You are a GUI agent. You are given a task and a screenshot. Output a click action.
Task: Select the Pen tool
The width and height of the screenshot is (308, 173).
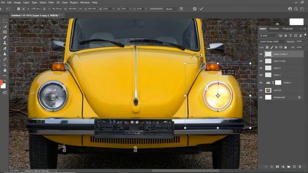click(x=5, y=59)
